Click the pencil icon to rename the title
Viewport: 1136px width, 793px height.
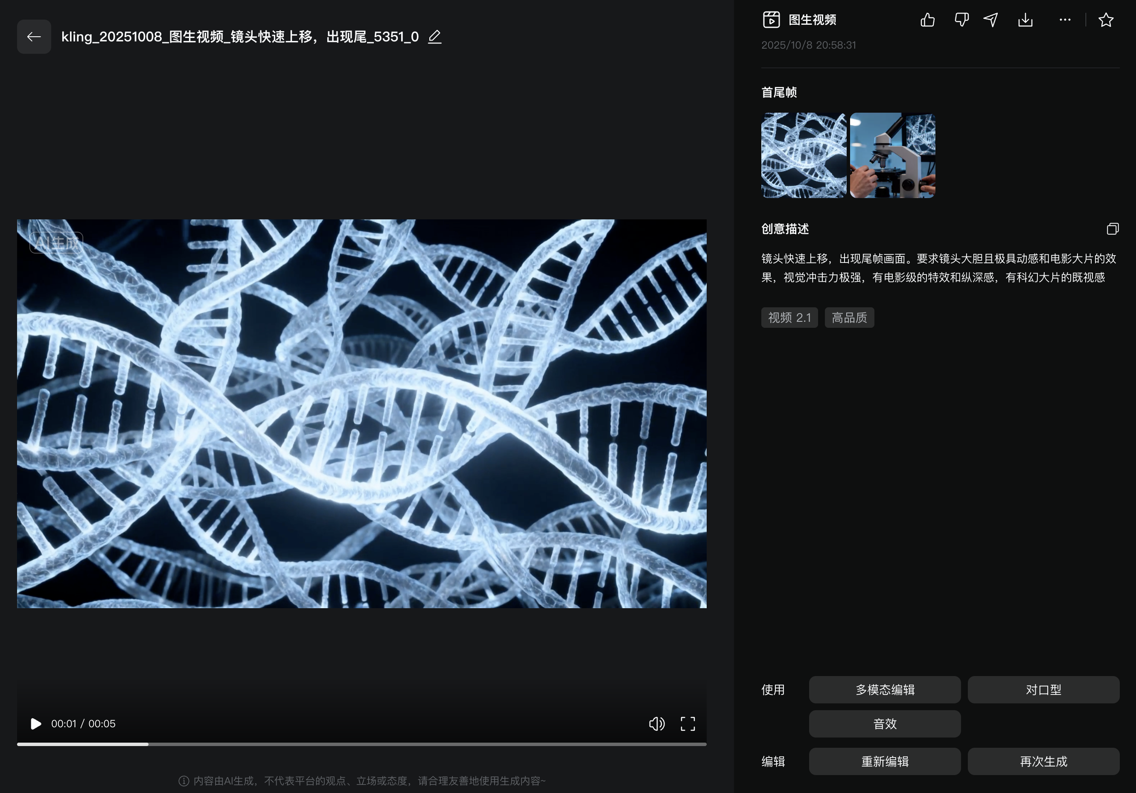tap(434, 37)
